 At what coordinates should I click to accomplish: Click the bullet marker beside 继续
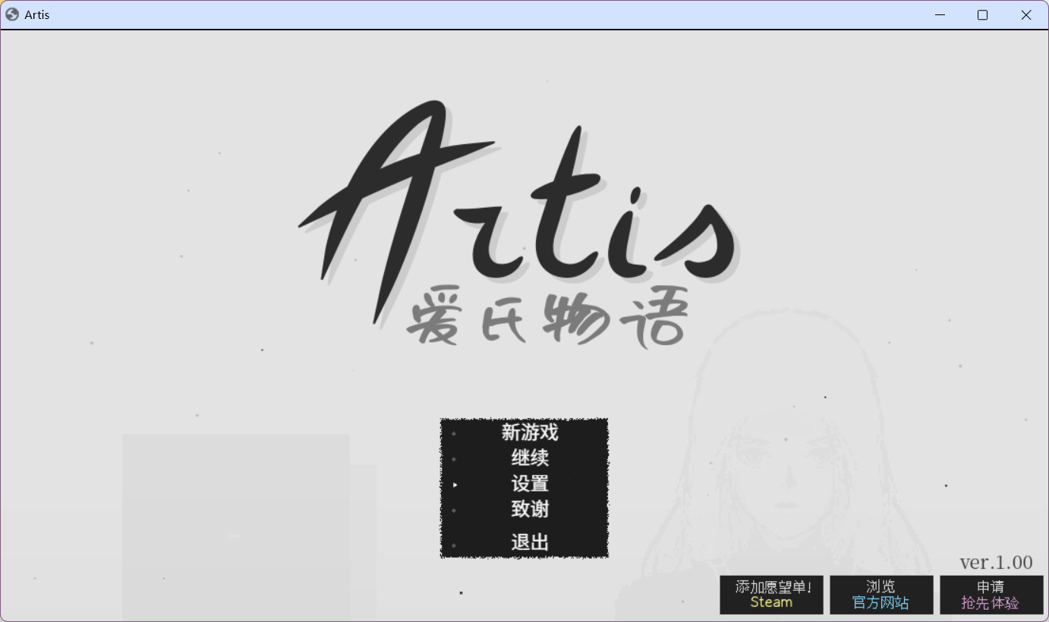click(x=454, y=460)
